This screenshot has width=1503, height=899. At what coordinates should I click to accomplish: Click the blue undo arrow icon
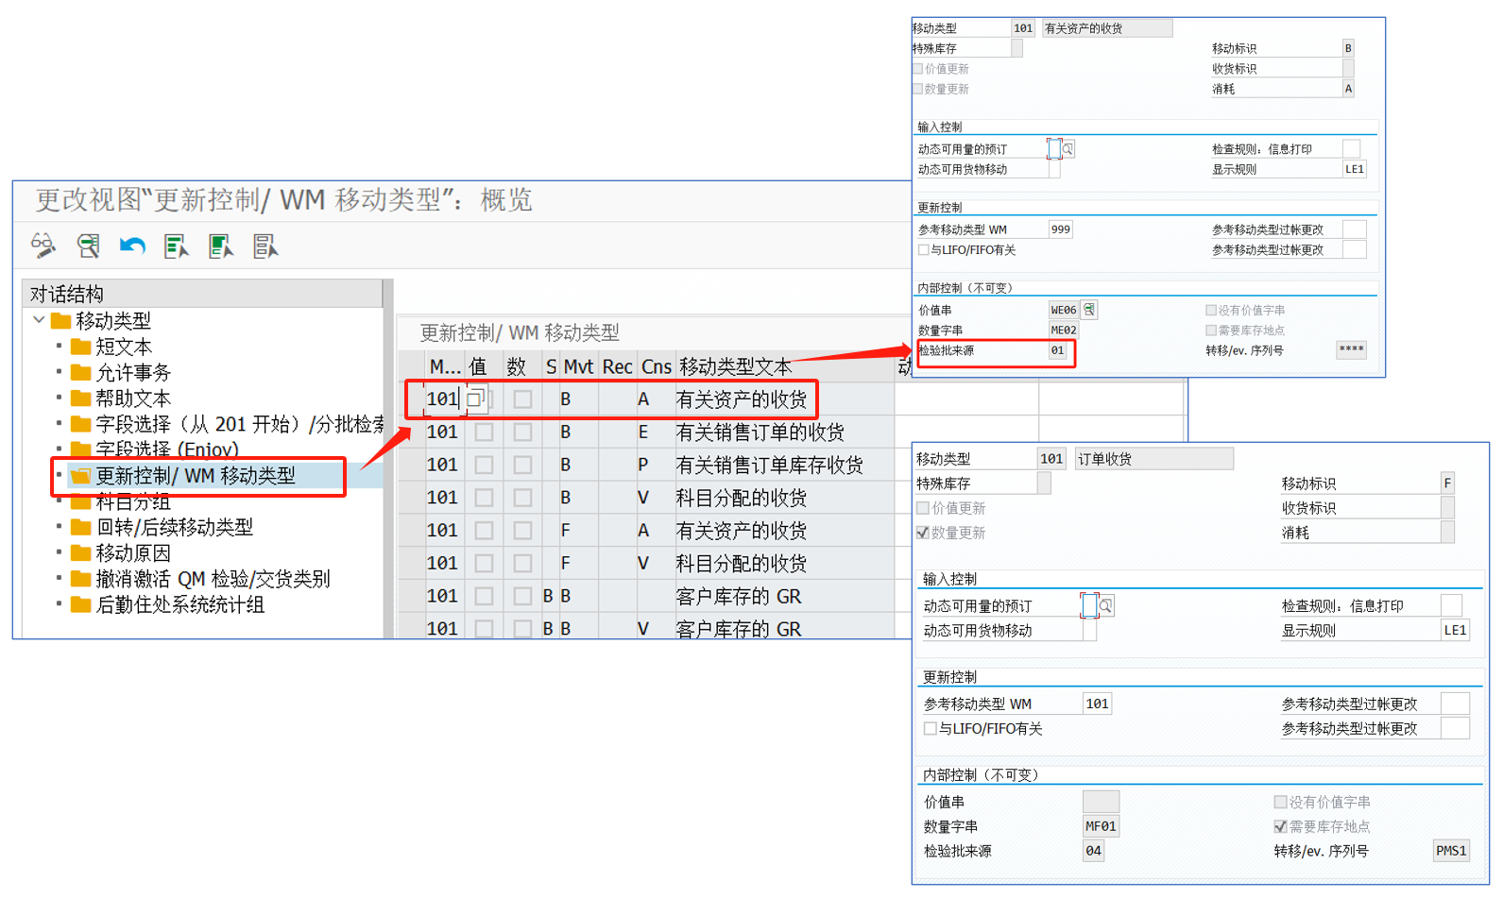132,246
